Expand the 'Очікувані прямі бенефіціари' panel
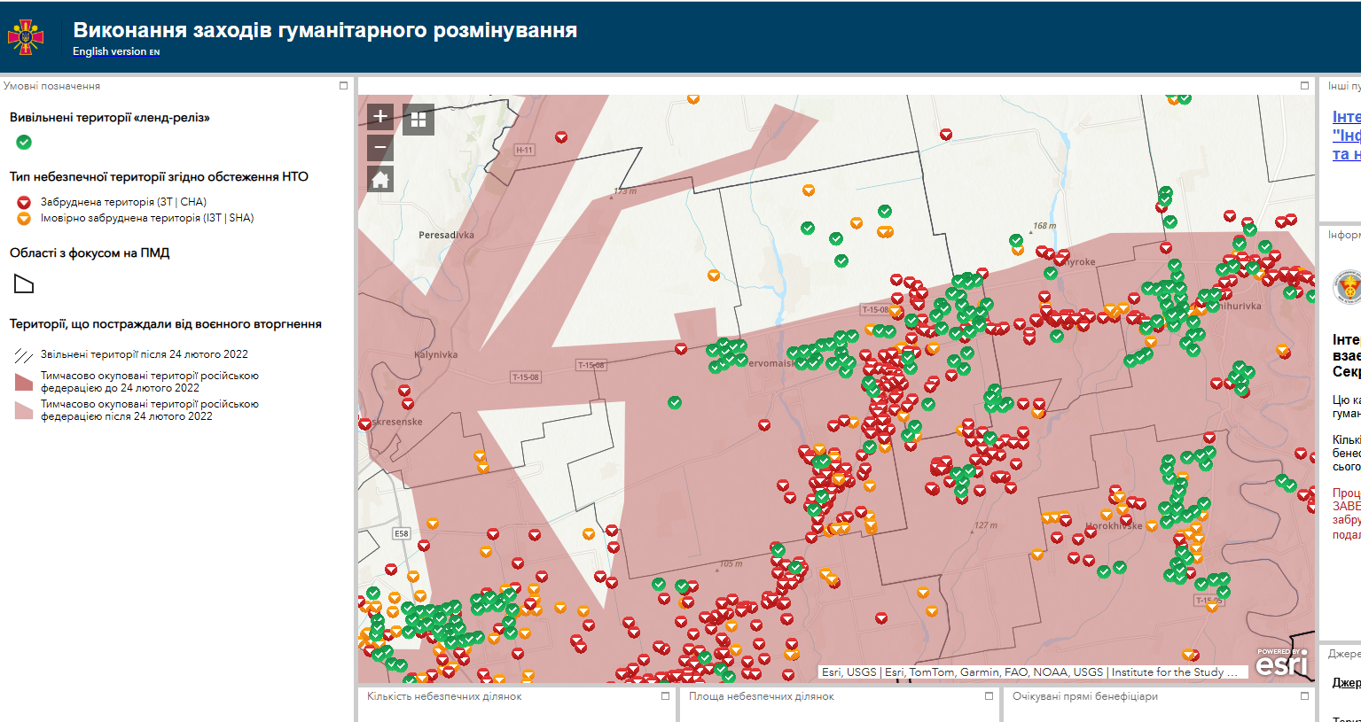The width and height of the screenshot is (1361, 722). [x=1304, y=696]
